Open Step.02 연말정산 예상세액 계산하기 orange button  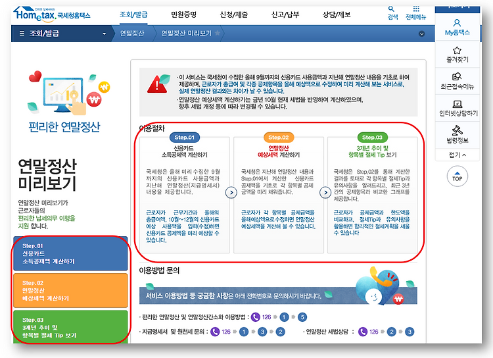point(70,290)
